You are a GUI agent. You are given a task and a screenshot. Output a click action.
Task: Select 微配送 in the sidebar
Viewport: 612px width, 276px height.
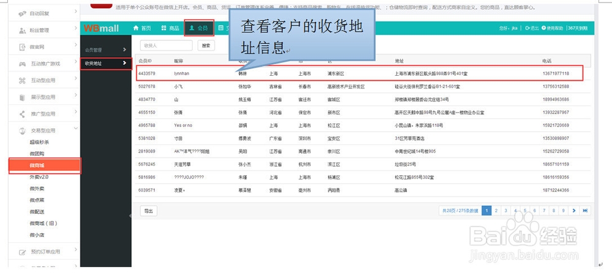[x=37, y=212]
